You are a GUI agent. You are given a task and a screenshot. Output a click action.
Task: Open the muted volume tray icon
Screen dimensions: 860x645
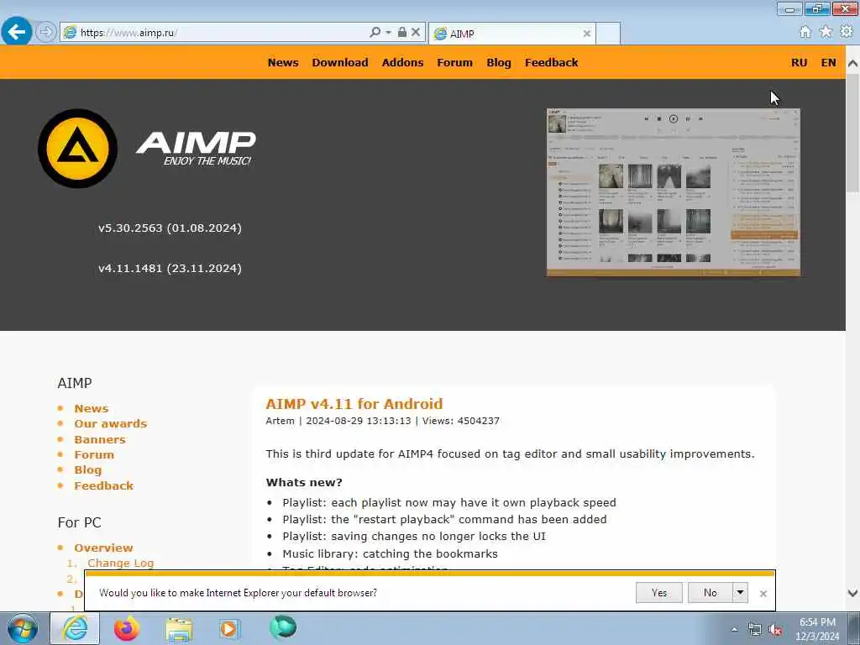[775, 630]
